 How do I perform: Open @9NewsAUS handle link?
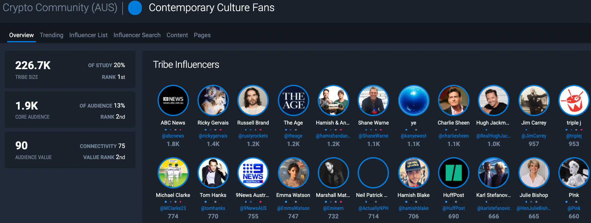click(x=253, y=208)
